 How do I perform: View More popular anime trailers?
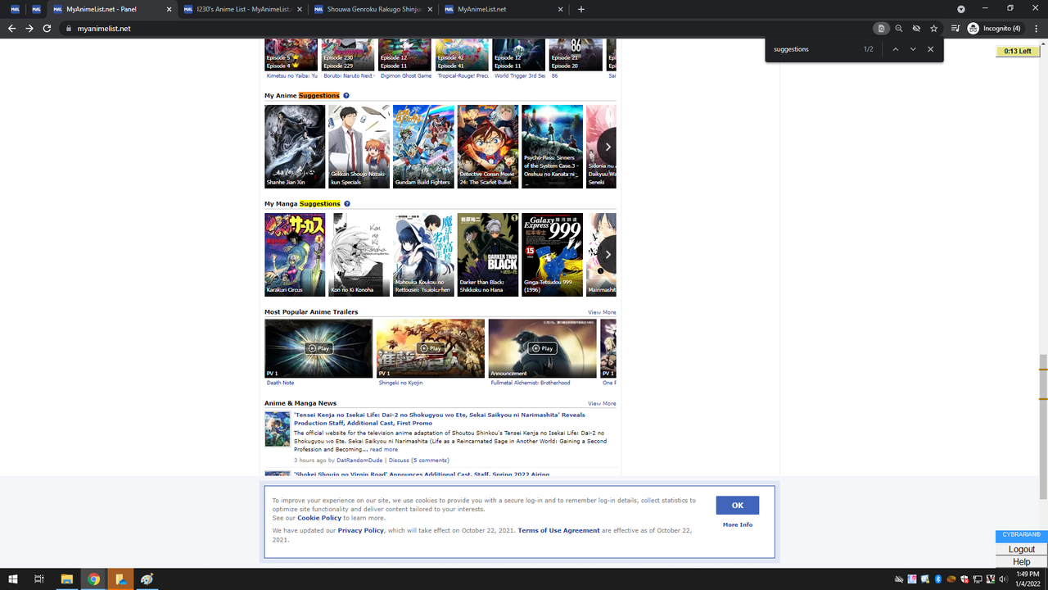(602, 312)
